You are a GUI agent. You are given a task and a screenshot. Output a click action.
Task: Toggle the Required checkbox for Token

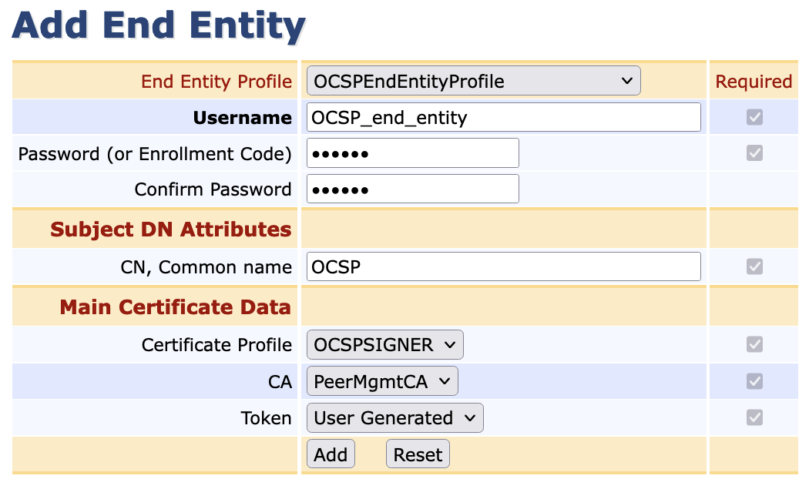click(754, 417)
